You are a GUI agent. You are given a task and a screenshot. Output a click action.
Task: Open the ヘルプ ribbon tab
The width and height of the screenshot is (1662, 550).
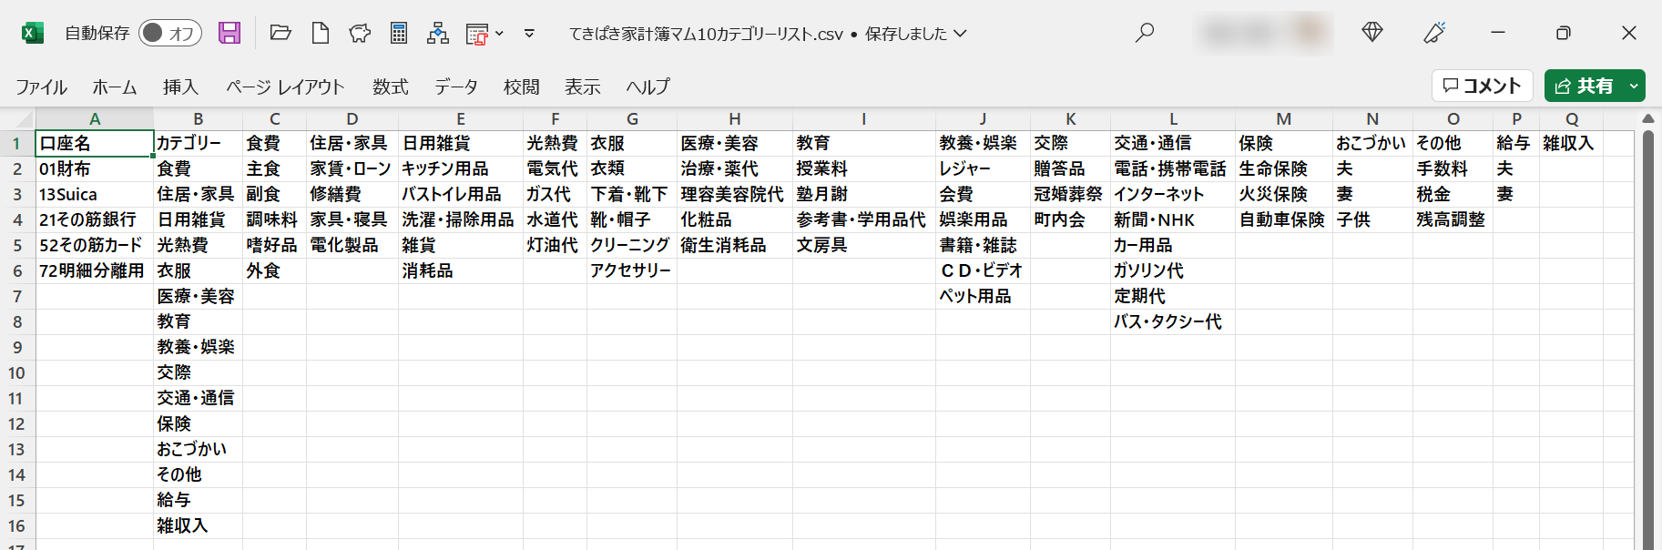coord(647,87)
